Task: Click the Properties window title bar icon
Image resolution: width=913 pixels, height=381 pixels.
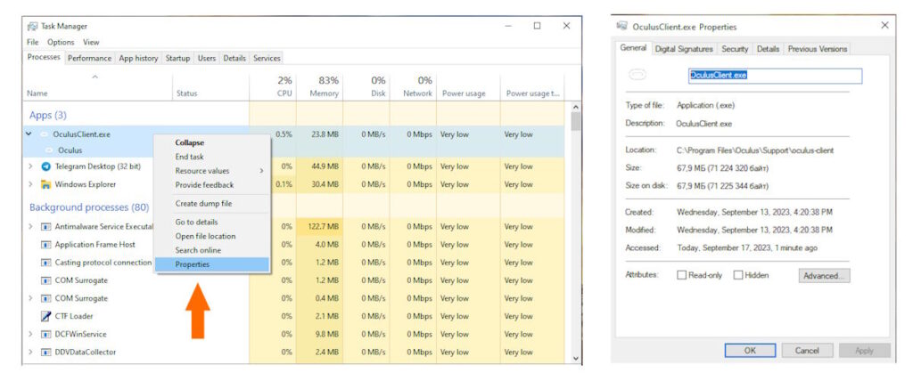Action: pyautogui.click(x=621, y=26)
